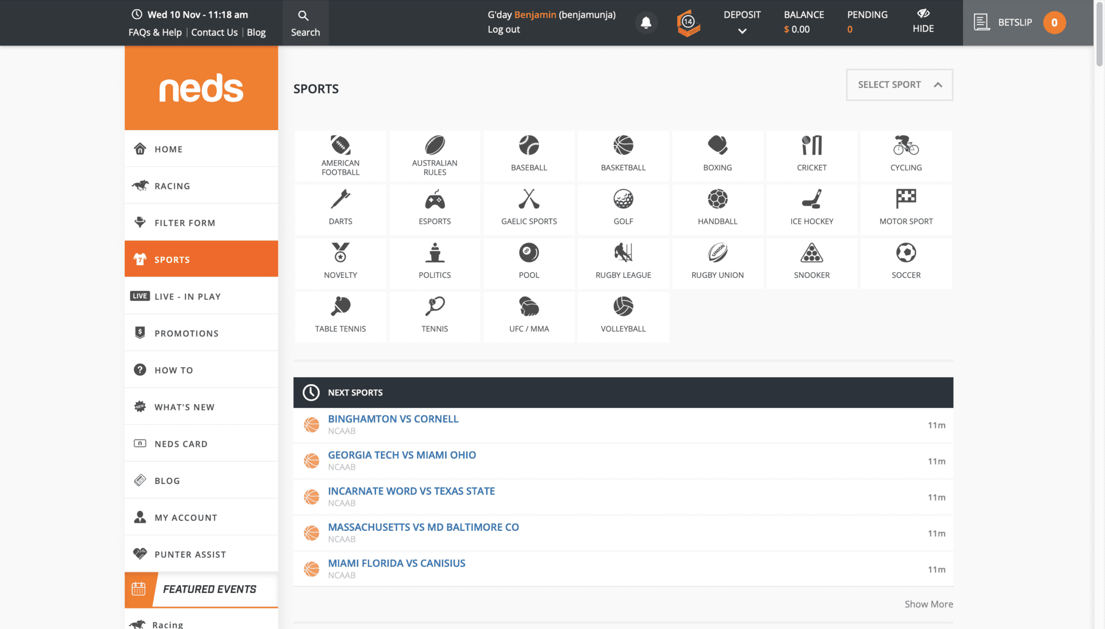The height and width of the screenshot is (629, 1105).
Task: Open the American Football sport tile
Action: click(340, 156)
